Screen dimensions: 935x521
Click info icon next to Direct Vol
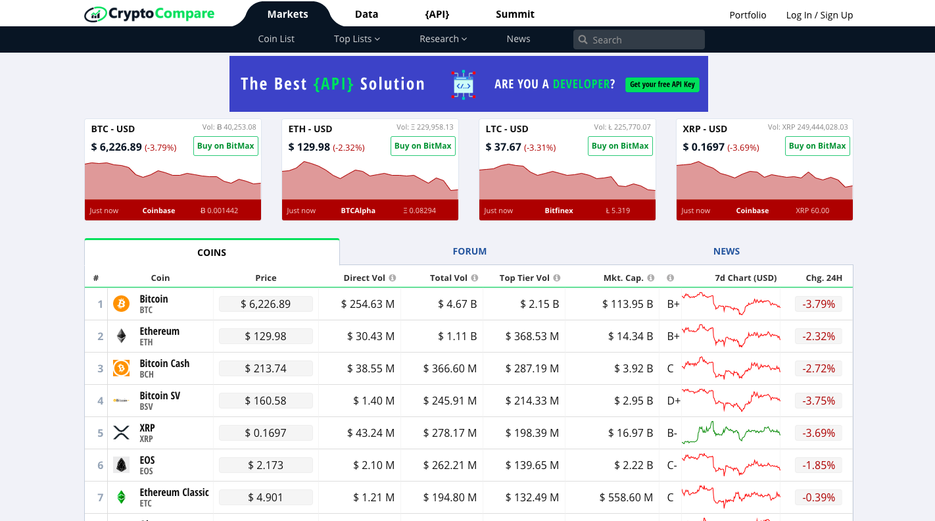pos(393,278)
